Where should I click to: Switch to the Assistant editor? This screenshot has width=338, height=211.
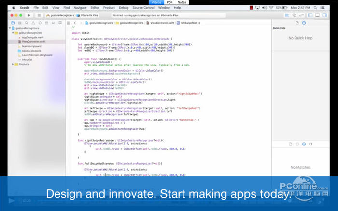pos(294,15)
